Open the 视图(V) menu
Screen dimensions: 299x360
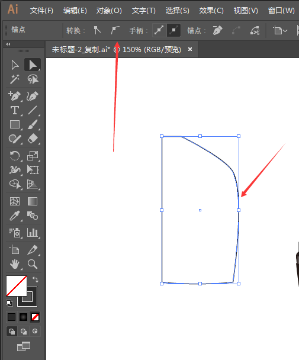246,11
